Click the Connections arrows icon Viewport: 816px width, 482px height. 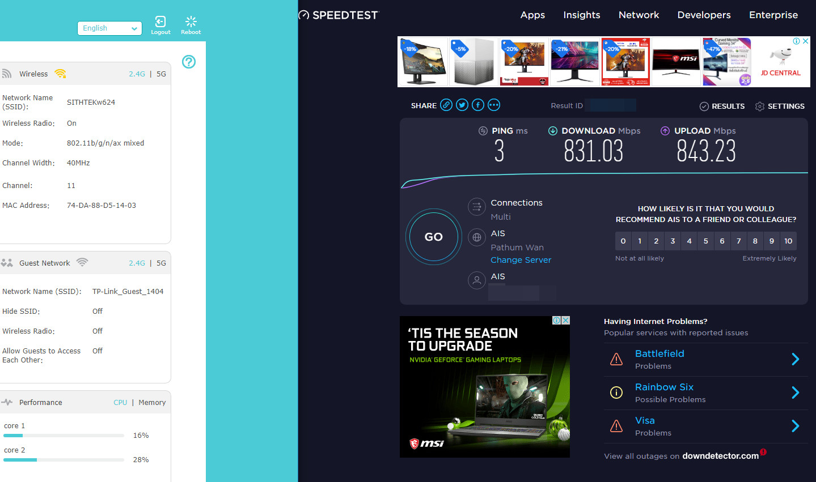click(x=477, y=207)
